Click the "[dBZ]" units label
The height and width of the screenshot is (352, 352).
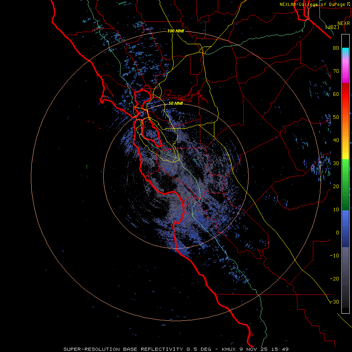332,27
